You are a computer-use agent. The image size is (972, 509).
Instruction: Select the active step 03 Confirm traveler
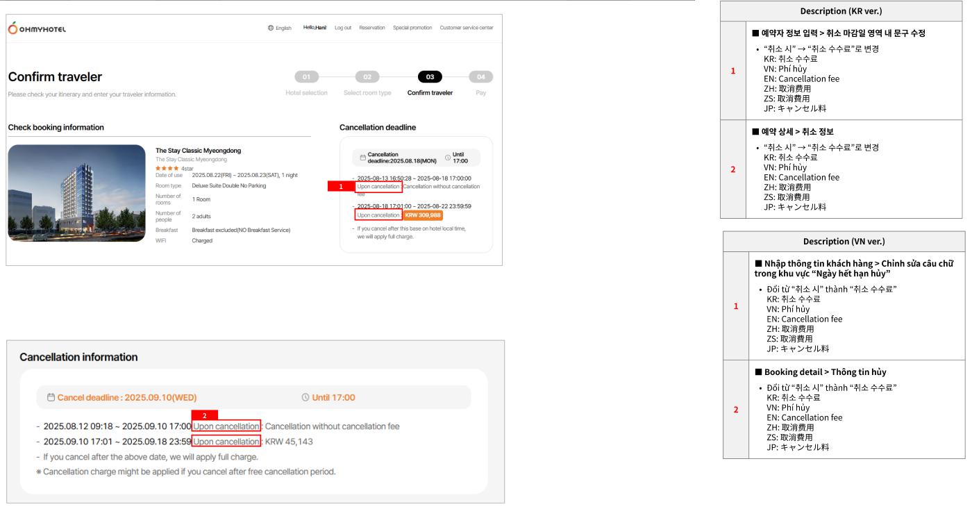point(430,83)
